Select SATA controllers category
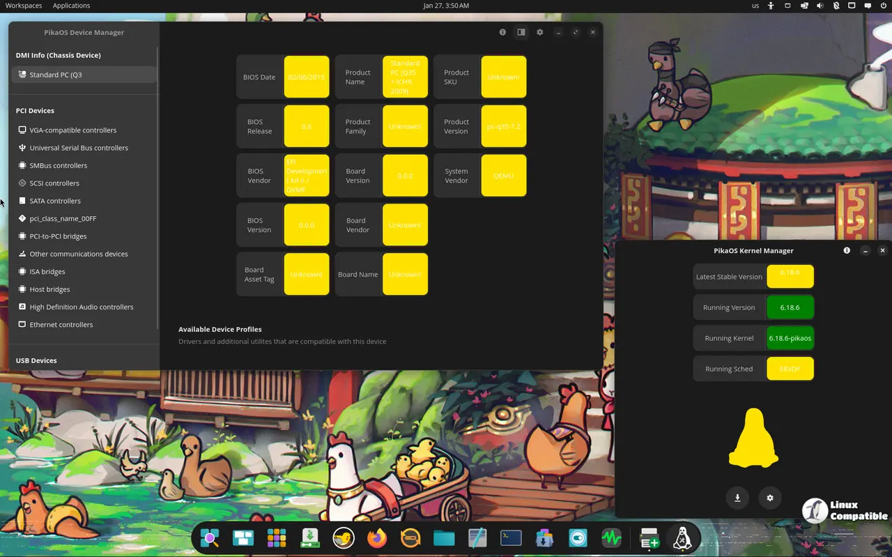The width and height of the screenshot is (892, 557). pos(55,201)
